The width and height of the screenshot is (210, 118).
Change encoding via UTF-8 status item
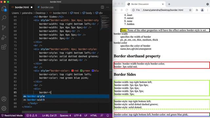[x=78, y=115]
